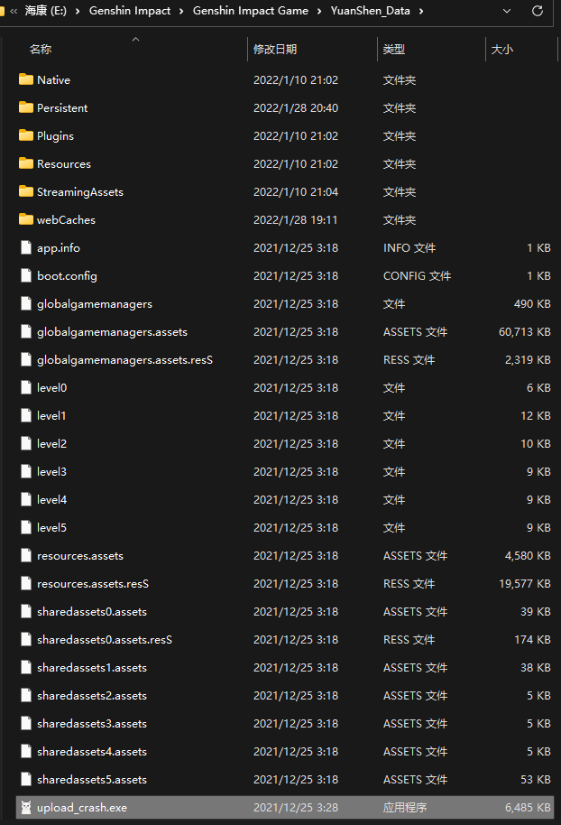Click the globalgamemanagers file icon

tap(26, 303)
